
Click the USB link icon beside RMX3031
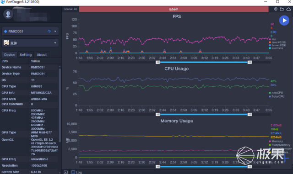[49, 32]
